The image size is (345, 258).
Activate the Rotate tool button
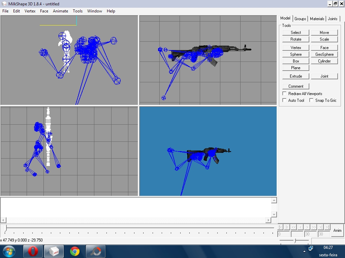pos(296,39)
